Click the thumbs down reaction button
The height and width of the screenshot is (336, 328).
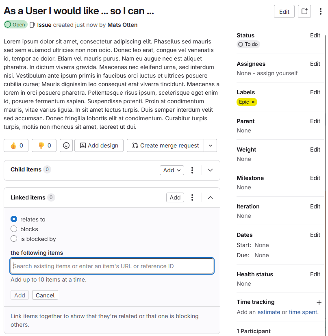[x=44, y=145]
